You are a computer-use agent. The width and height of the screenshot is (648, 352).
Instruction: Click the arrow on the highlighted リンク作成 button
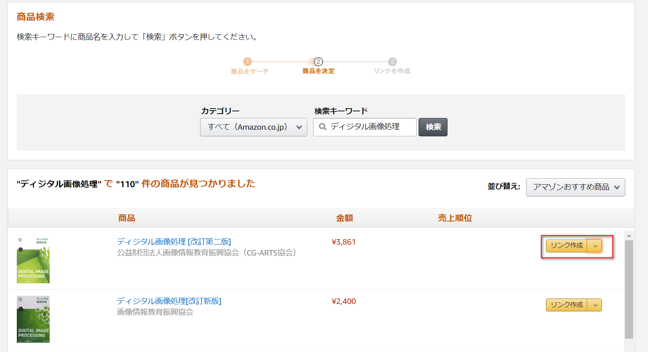[x=595, y=246]
